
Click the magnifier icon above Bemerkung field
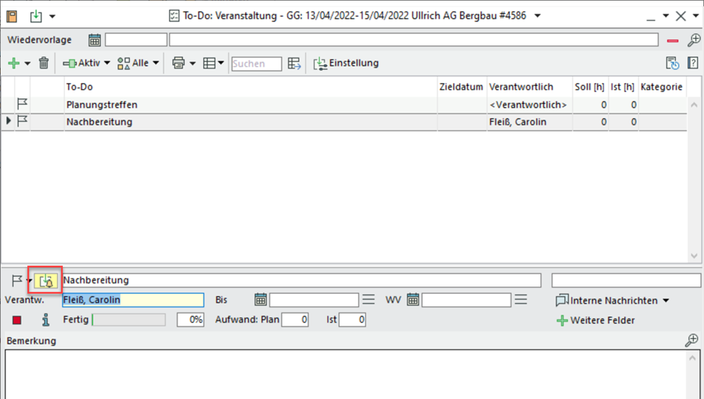[691, 341]
